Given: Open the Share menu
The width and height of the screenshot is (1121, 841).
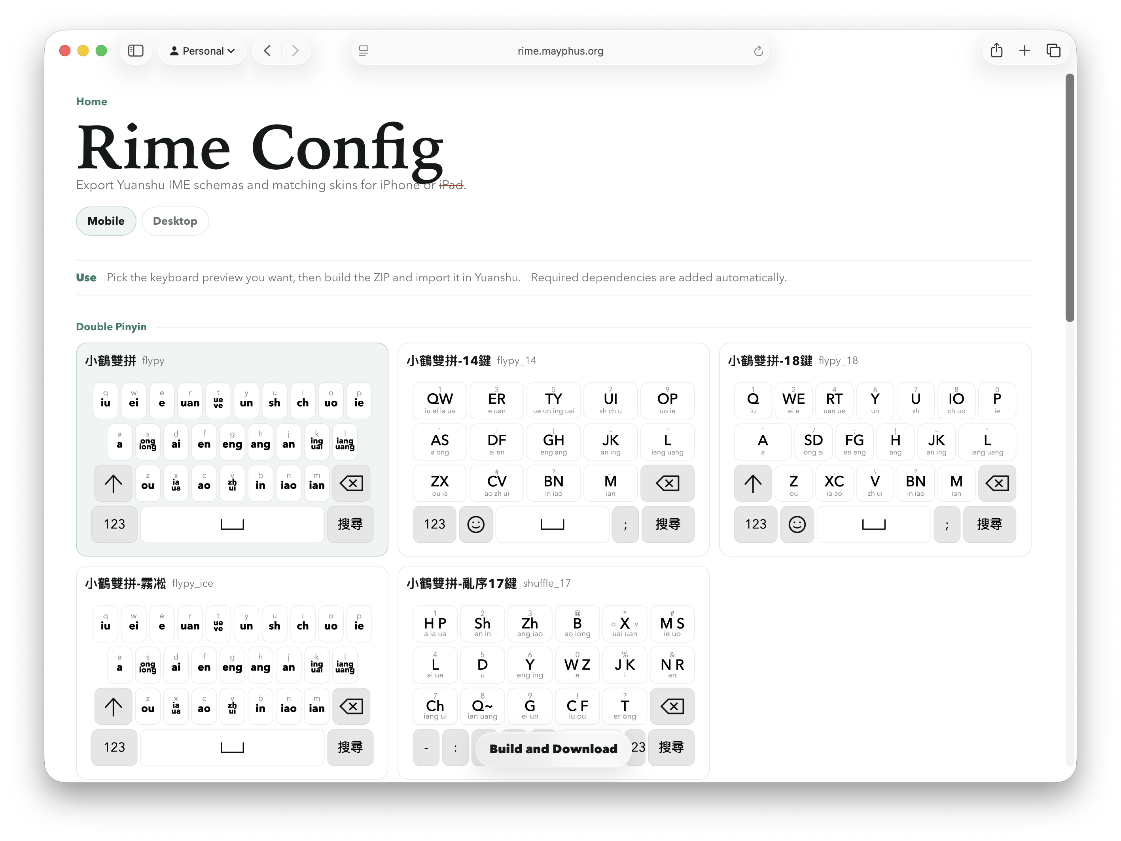Looking at the screenshot, I should tap(996, 51).
